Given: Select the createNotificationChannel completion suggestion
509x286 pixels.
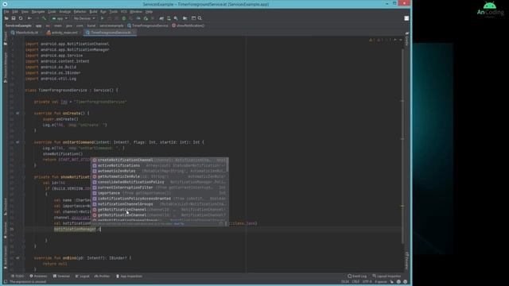Looking at the screenshot, I should pos(159,160).
